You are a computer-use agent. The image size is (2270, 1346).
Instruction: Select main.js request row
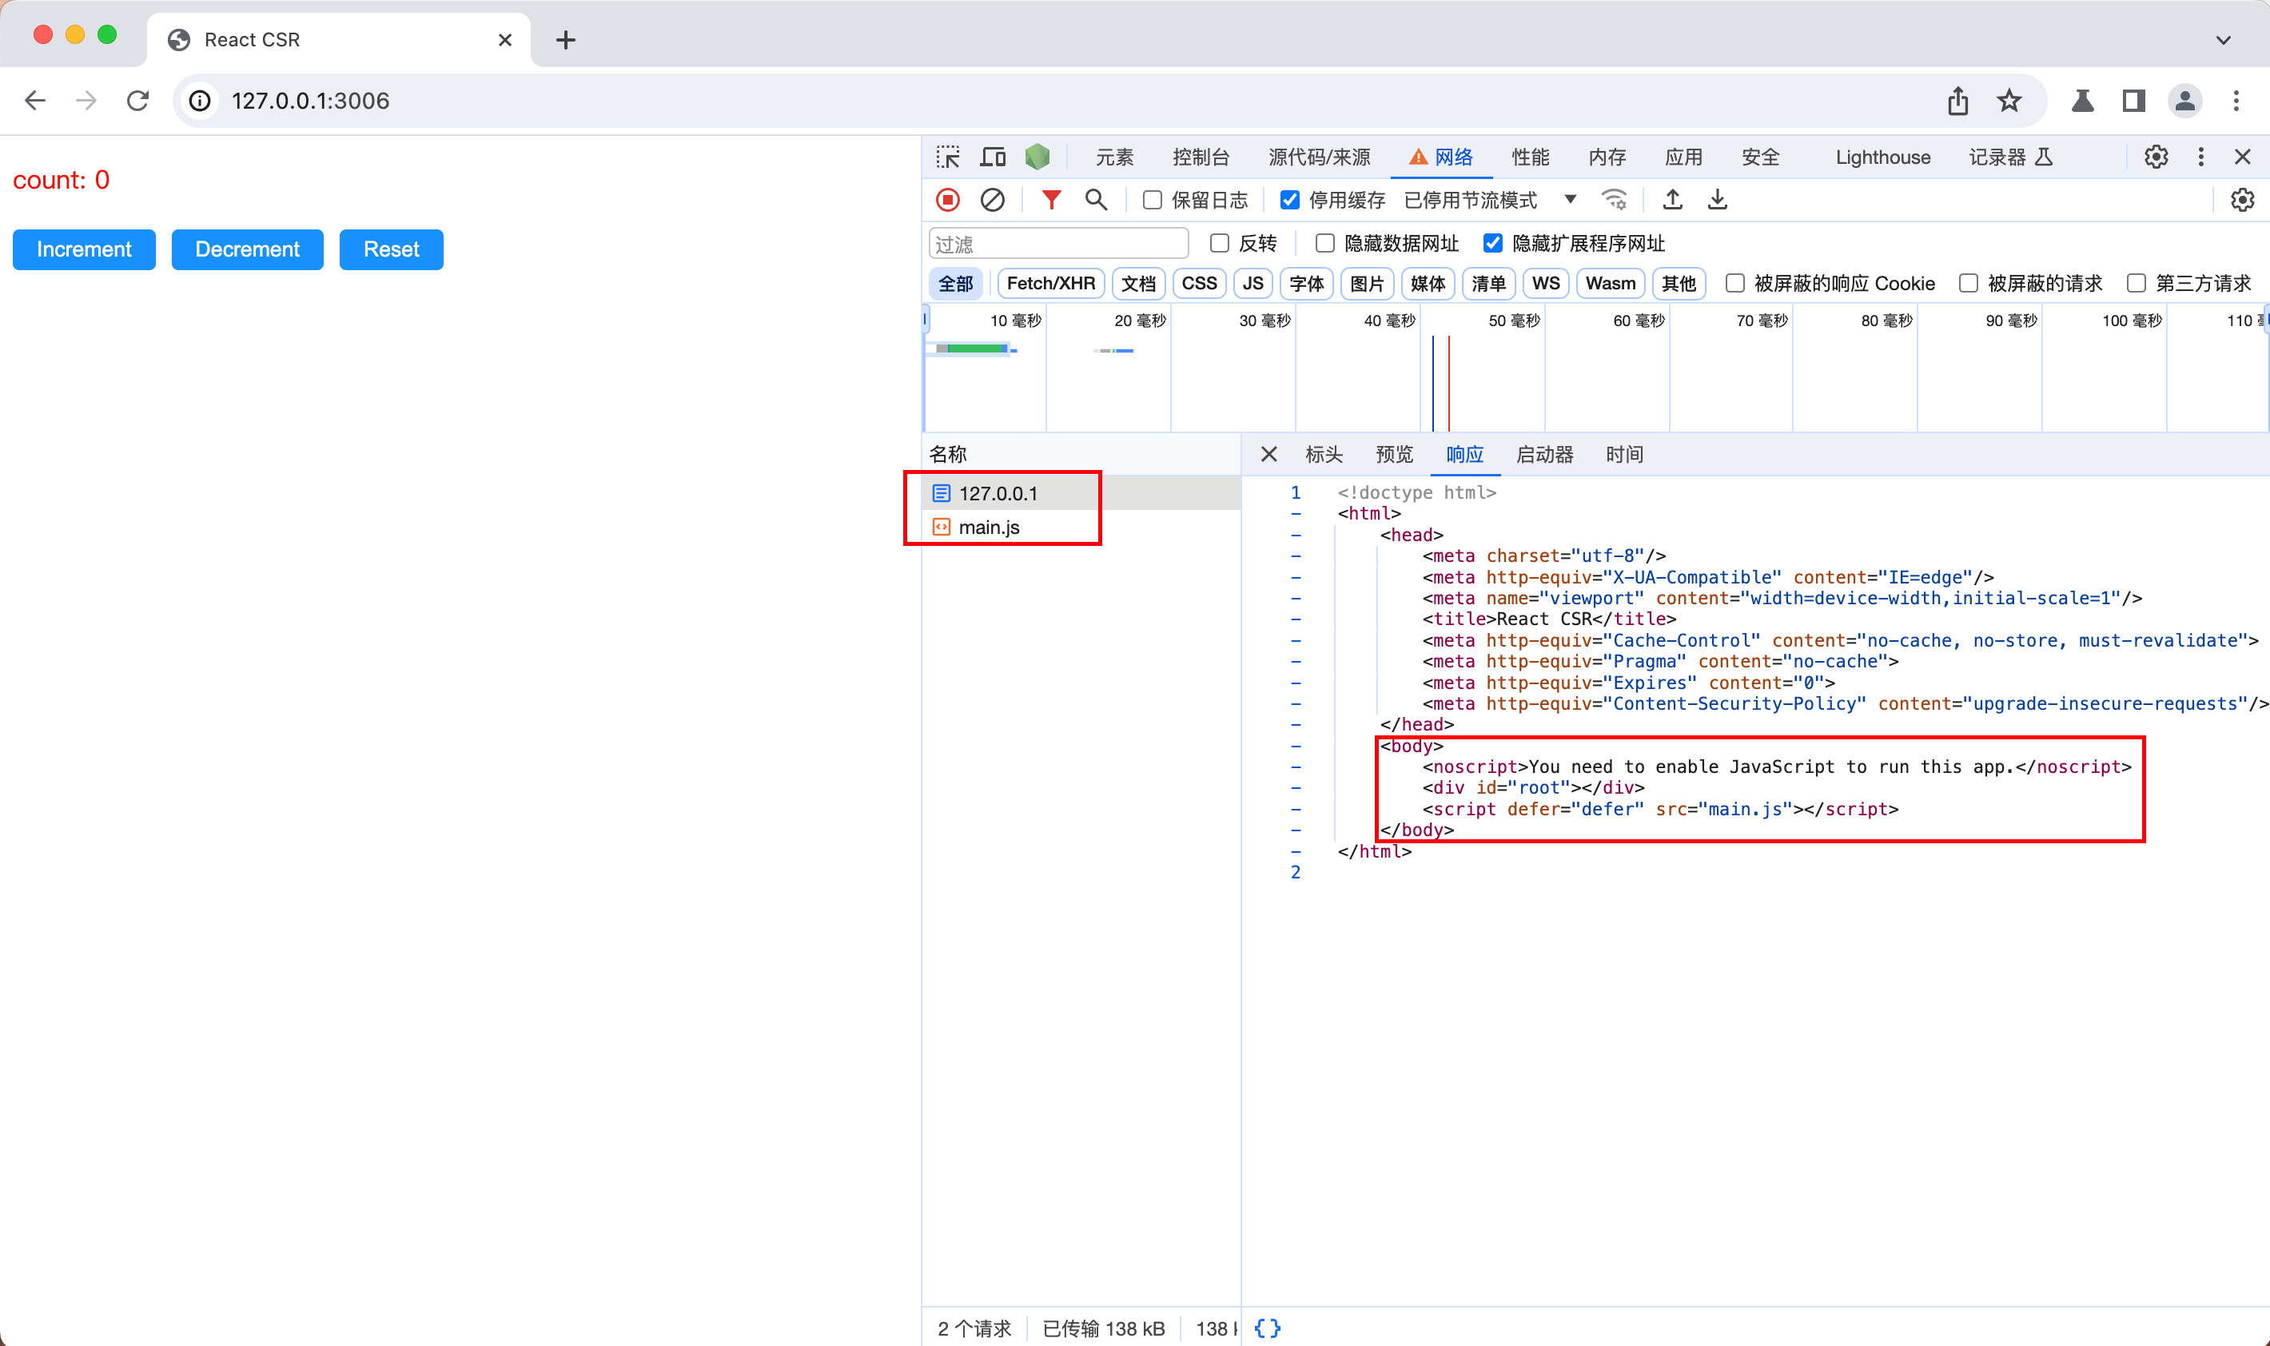1081,527
